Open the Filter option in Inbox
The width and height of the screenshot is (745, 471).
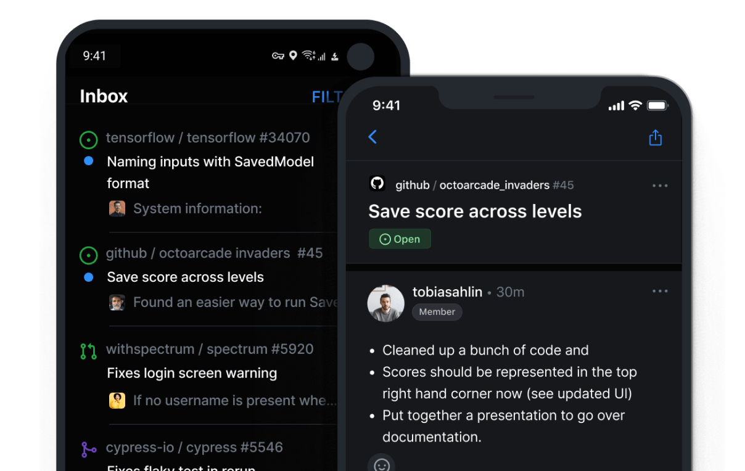326,97
